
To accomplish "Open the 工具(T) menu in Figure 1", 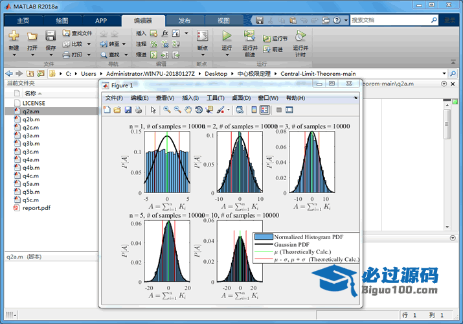I will (215, 98).
